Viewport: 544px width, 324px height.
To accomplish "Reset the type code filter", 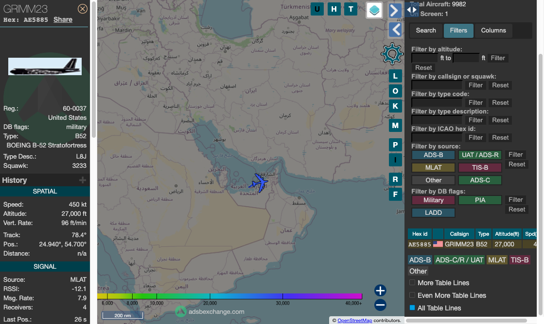I will [x=500, y=102].
